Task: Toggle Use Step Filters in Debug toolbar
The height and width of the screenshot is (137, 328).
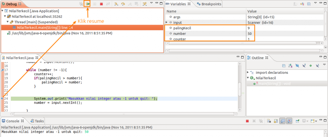Action: [144, 4]
